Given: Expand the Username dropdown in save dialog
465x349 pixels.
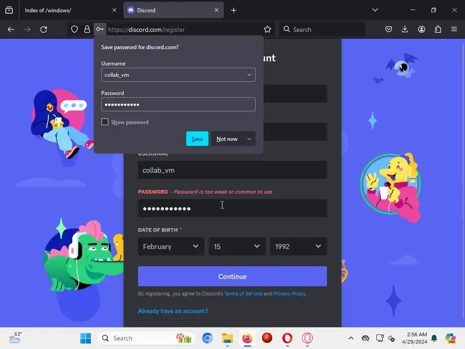Looking at the screenshot, I should 249,75.
